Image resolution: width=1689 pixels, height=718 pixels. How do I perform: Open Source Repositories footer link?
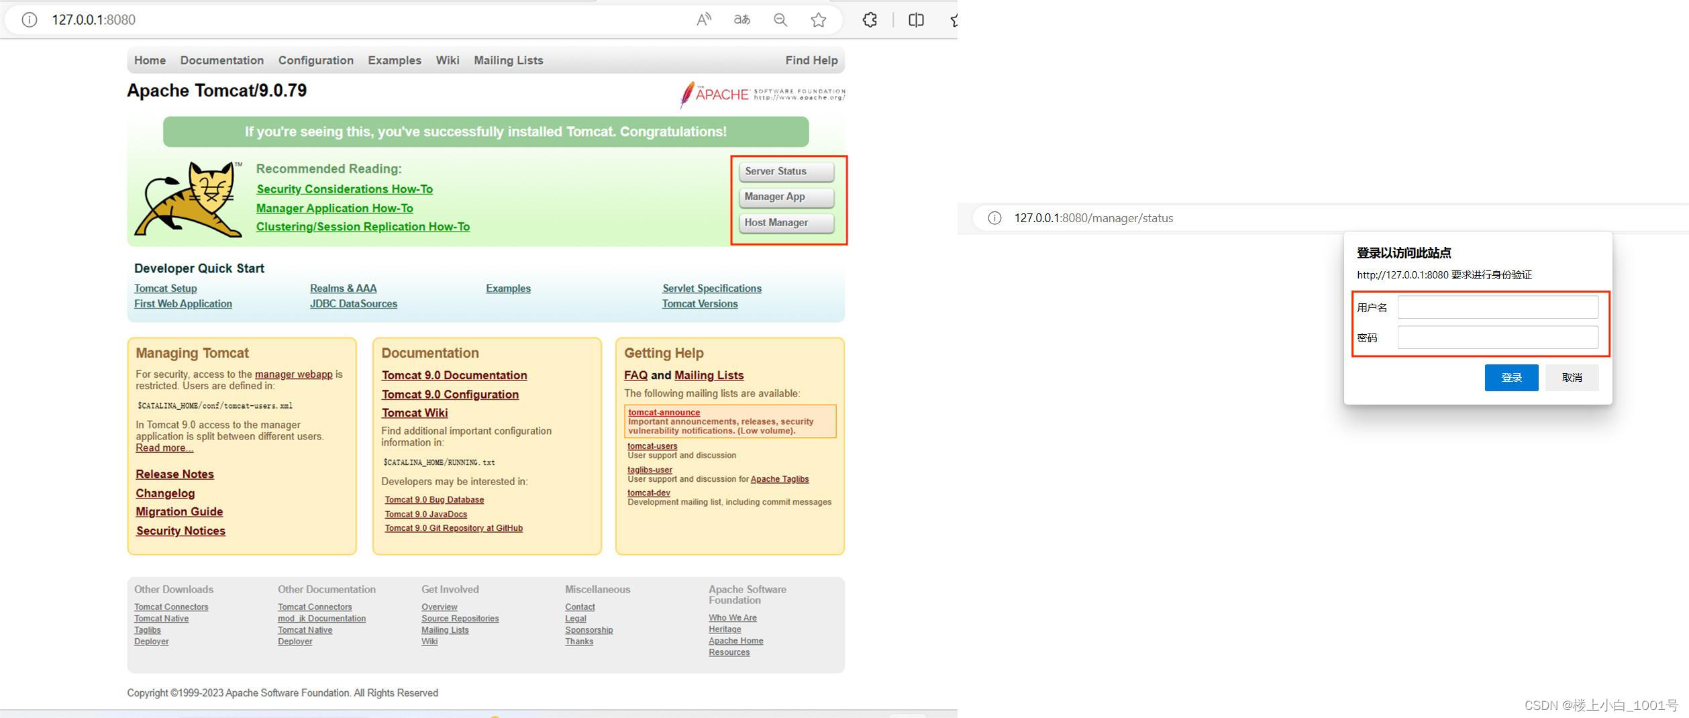[460, 619]
